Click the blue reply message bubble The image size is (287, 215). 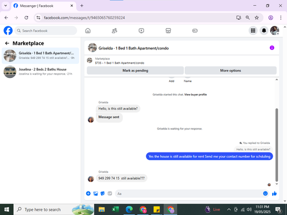[x=210, y=157]
